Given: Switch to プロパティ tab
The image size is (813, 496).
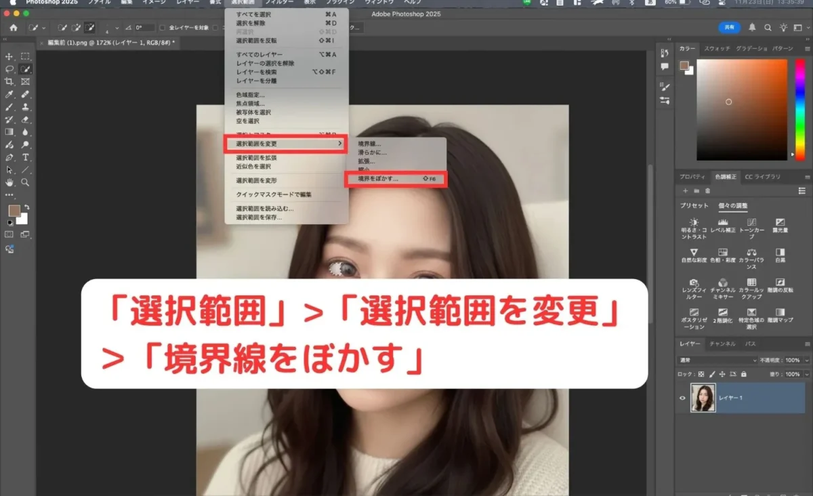Looking at the screenshot, I should point(692,177).
